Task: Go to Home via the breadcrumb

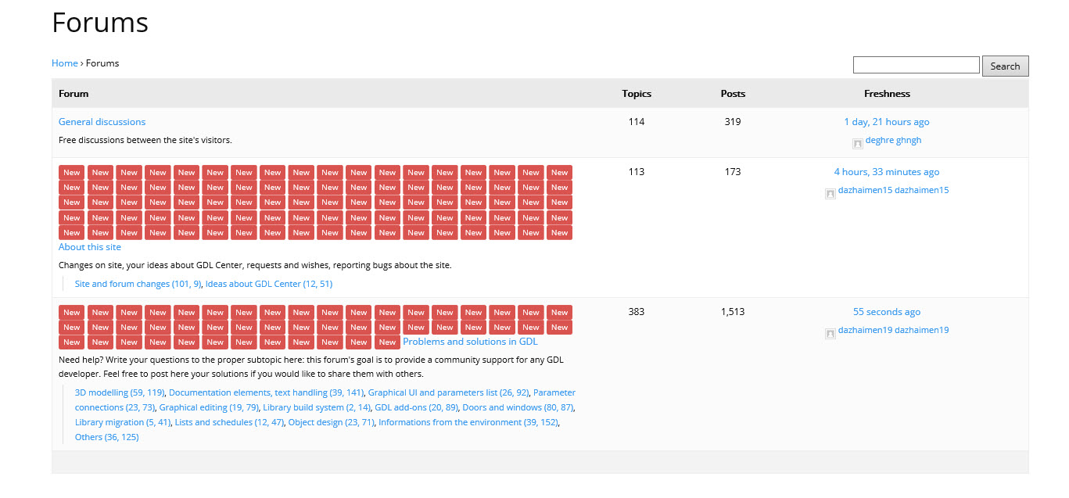Action: tap(64, 63)
